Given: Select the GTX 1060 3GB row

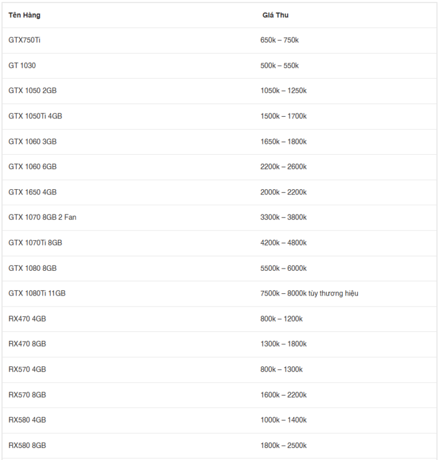Looking at the screenshot, I should [219, 141].
